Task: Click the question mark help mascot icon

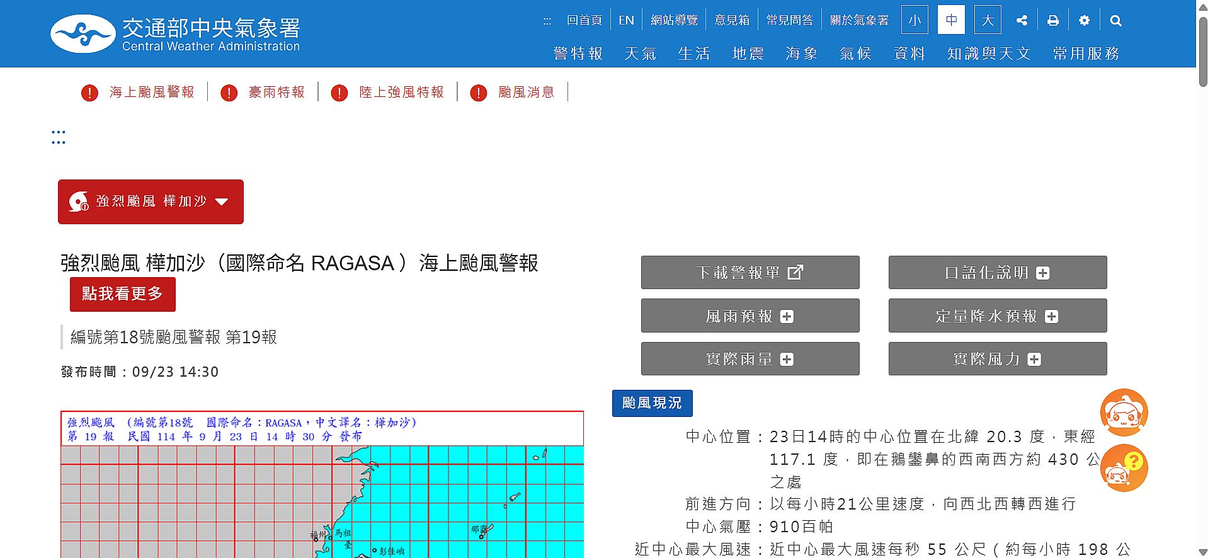Action: (1124, 468)
